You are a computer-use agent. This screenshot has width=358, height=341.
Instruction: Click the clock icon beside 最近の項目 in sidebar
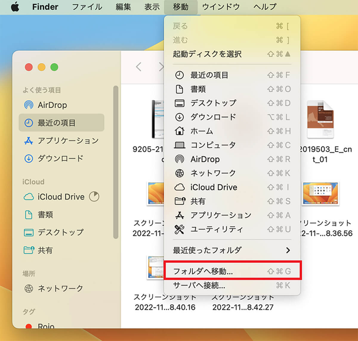point(29,123)
